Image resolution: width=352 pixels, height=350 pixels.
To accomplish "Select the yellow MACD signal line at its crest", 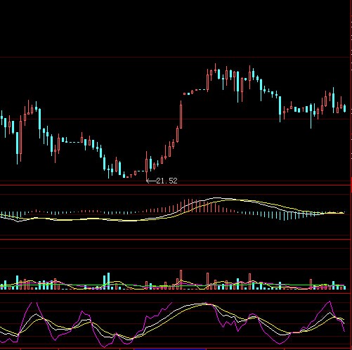I will [x=234, y=200].
